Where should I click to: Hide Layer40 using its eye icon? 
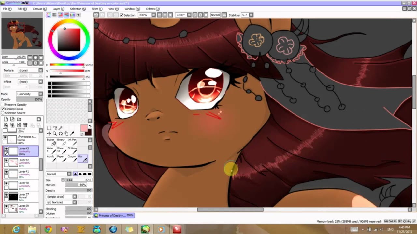tap(6, 183)
